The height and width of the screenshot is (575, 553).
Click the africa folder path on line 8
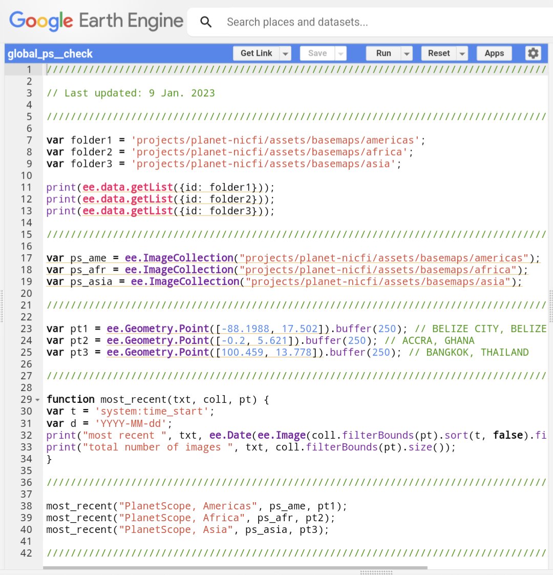coord(270,152)
